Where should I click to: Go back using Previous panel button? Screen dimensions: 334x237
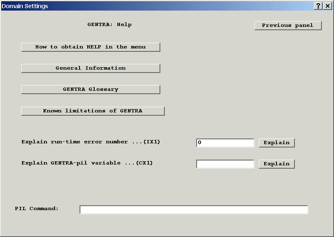coord(288,25)
